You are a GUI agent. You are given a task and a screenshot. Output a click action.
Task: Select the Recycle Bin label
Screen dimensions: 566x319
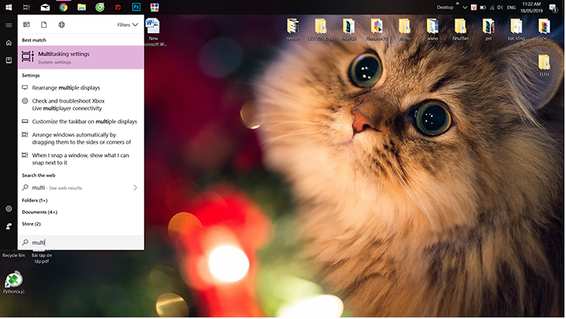coord(14,255)
